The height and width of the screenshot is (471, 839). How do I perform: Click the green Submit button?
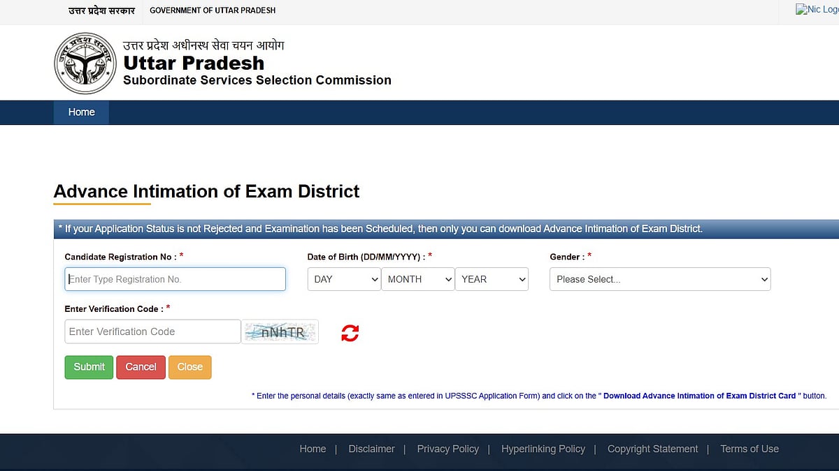pyautogui.click(x=89, y=367)
